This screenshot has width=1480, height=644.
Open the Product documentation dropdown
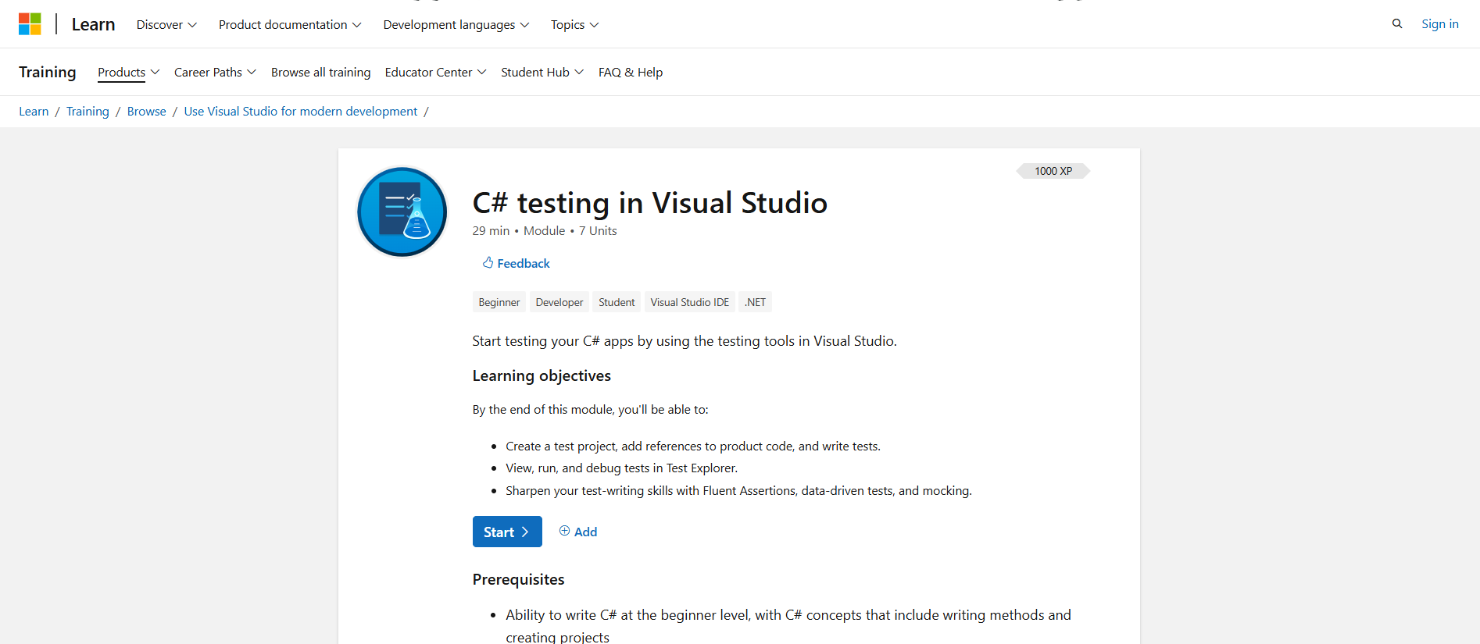coord(290,25)
